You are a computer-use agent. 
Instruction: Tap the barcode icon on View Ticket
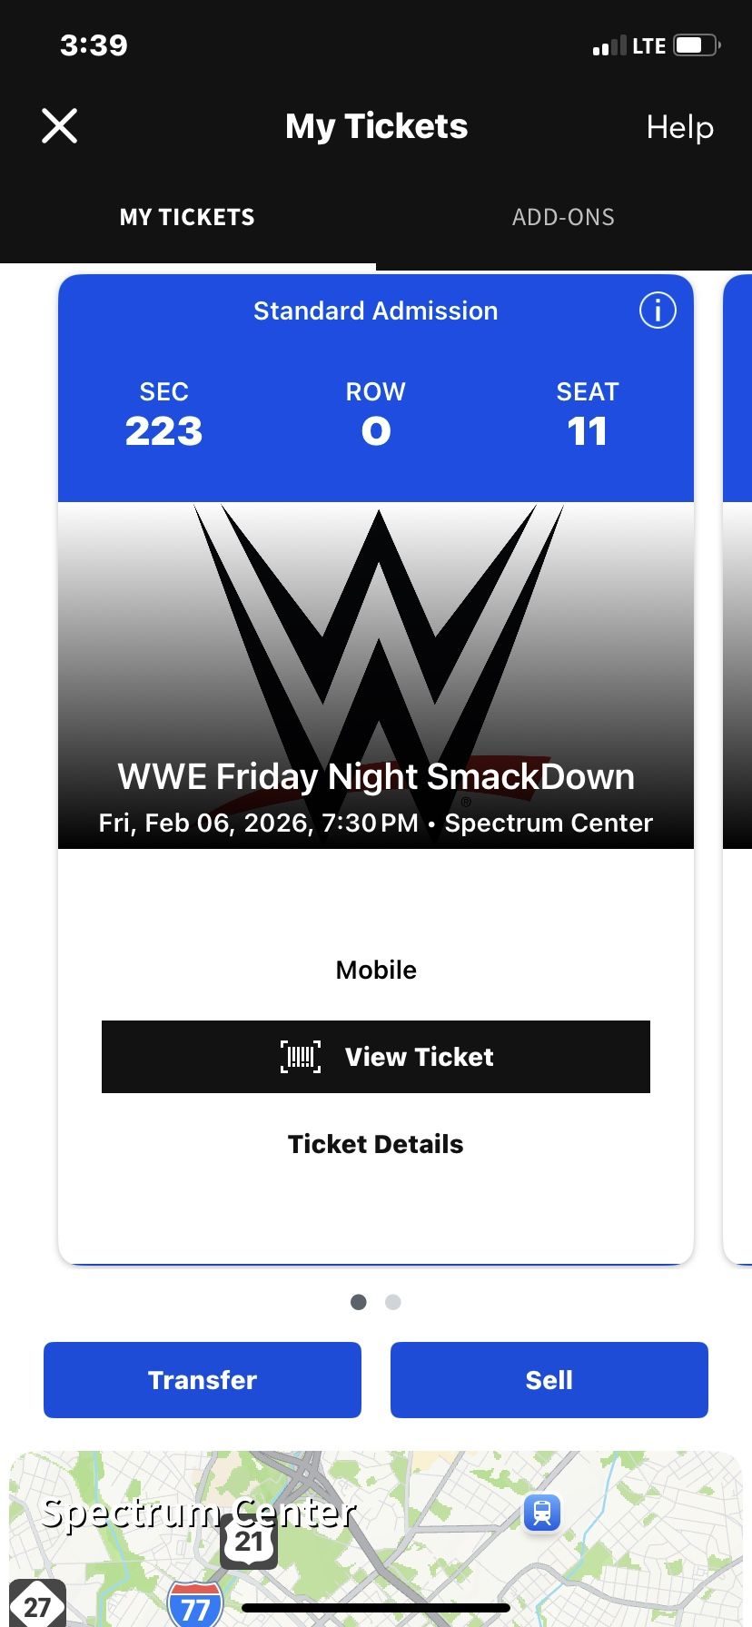(301, 1057)
